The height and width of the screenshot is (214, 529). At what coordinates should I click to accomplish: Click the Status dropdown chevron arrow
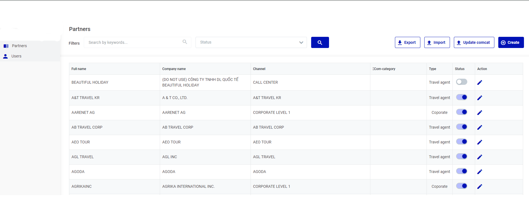coord(301,42)
